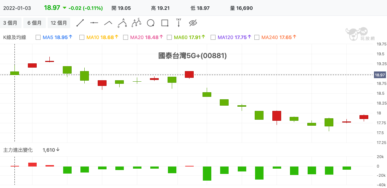Click the chart title 國泰台灣5G+(00881)
The image size is (387, 188).
193,56
